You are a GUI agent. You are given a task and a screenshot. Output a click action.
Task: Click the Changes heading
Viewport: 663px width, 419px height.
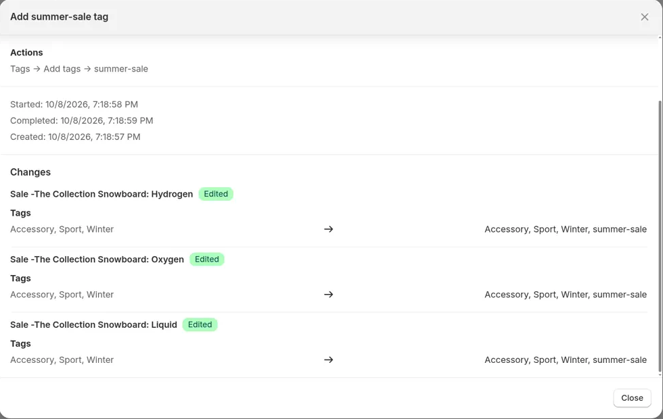[x=30, y=172]
